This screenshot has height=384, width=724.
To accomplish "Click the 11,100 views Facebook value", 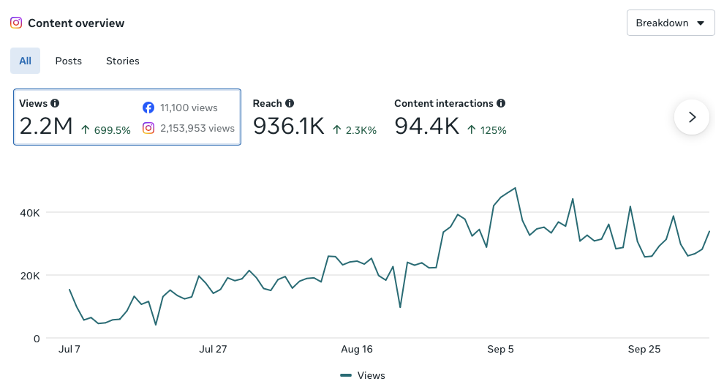I will [189, 108].
